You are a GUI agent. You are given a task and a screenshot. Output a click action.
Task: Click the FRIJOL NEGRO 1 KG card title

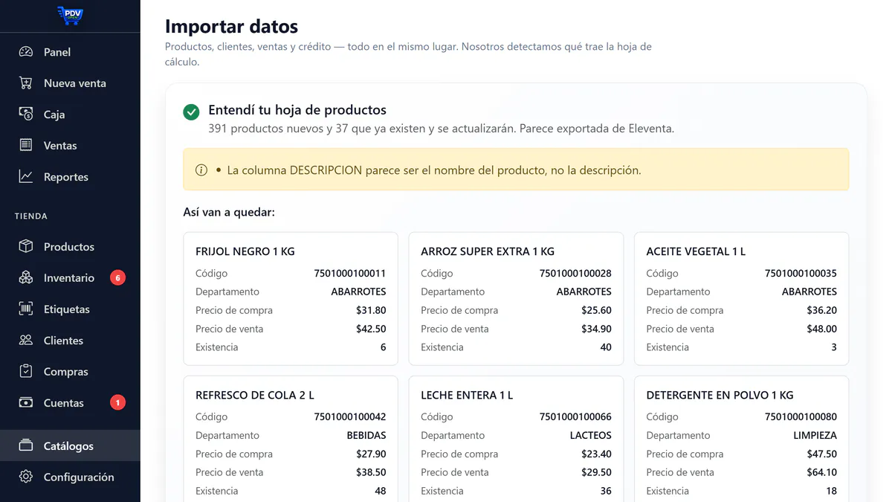coord(245,251)
